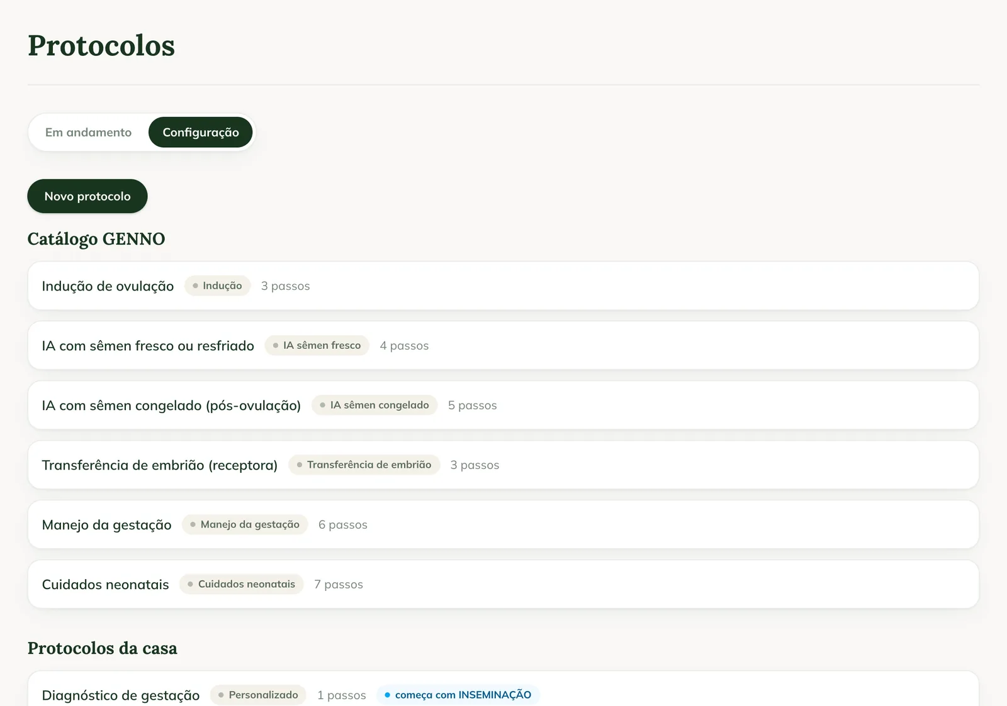Open the Manejo da gestação protocol title
The width and height of the screenshot is (1007, 706).
tap(106, 525)
